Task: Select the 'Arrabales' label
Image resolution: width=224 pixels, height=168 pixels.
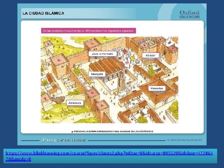Action: 75,103
